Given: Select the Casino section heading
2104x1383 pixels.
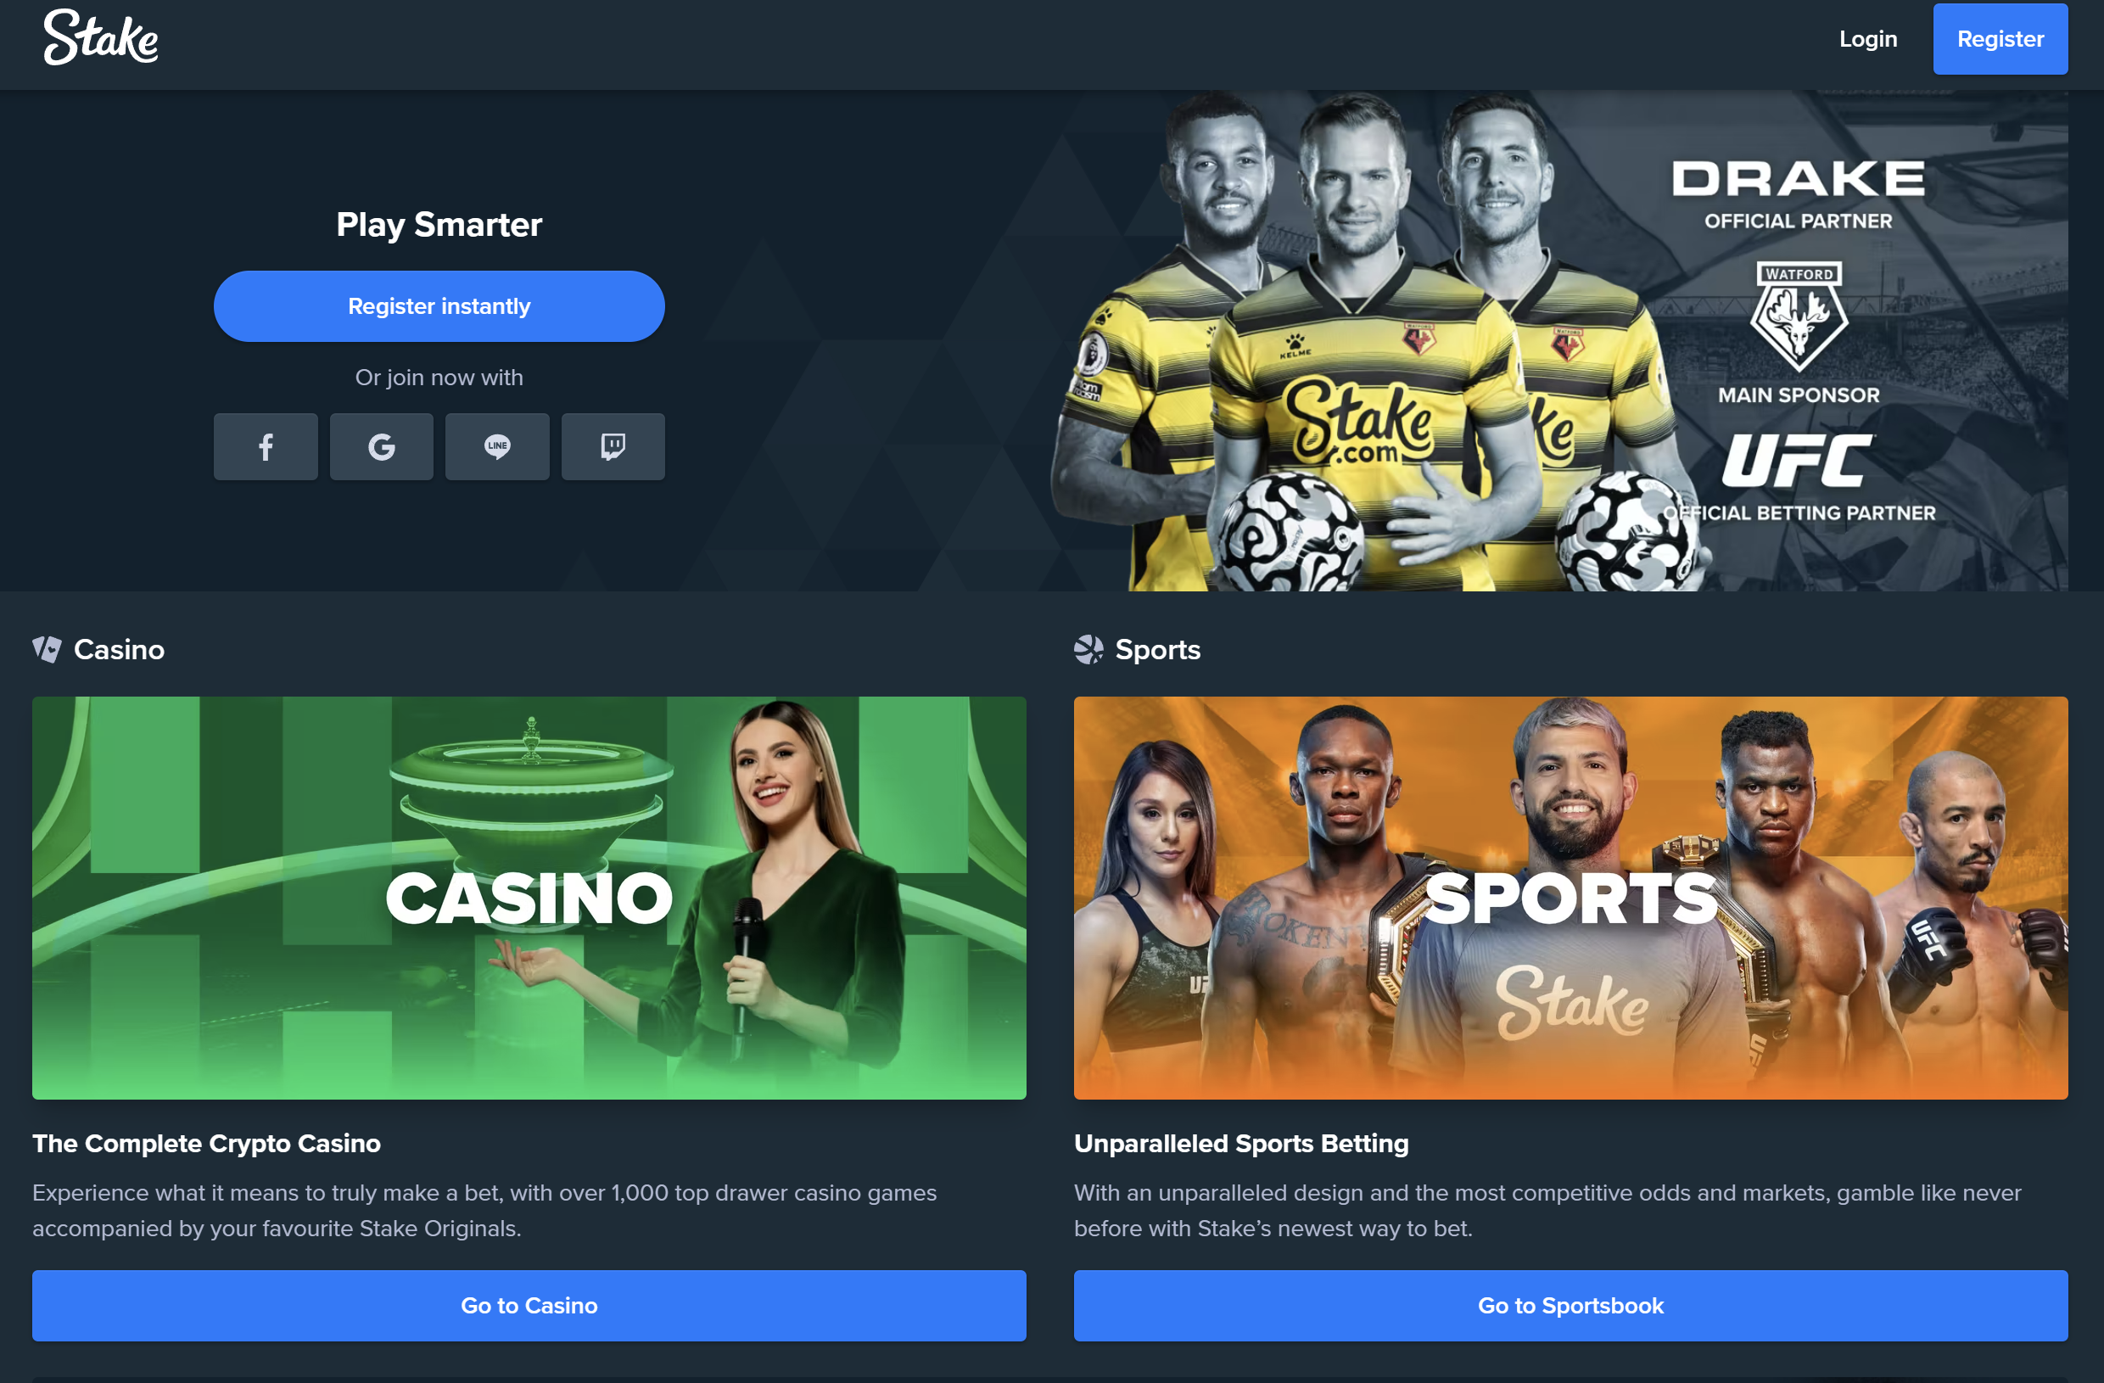Looking at the screenshot, I should click(x=120, y=650).
